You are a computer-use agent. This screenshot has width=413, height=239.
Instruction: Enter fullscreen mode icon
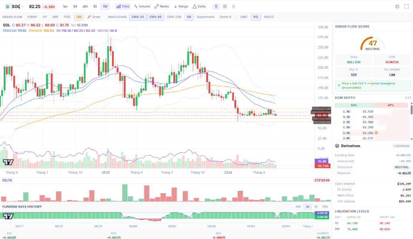[407, 6]
